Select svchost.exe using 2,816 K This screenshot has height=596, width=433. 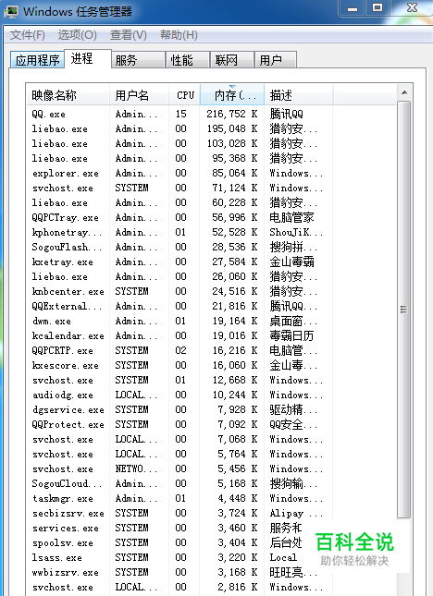pos(180,588)
